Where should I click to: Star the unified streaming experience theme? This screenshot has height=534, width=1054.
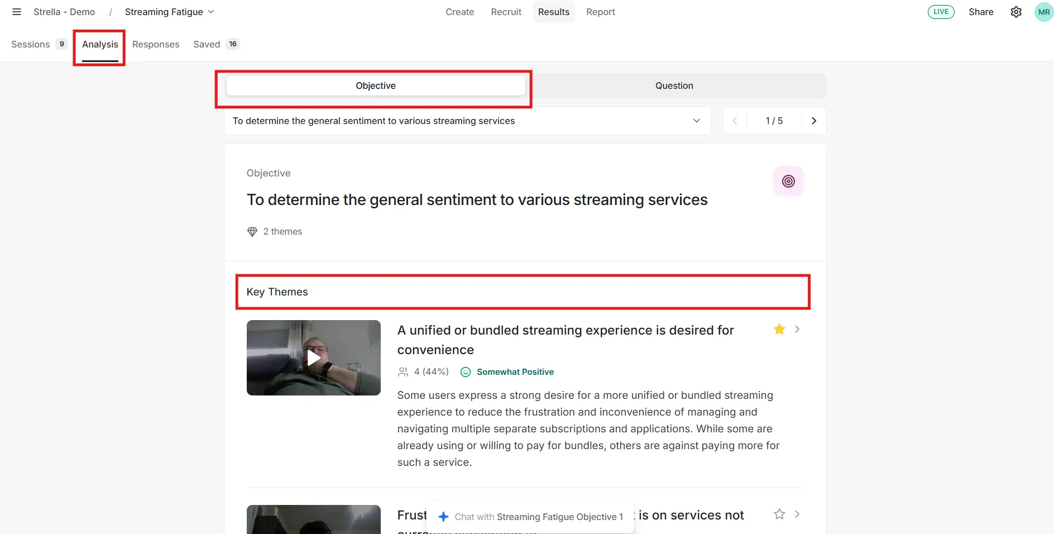point(779,329)
